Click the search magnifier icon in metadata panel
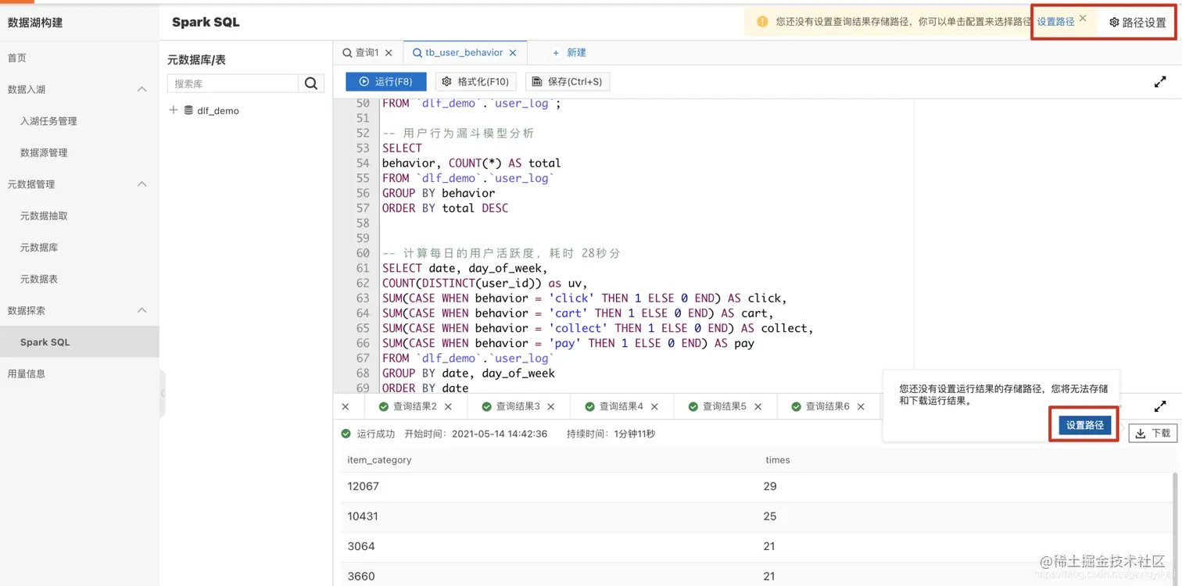Viewport: 1182px width, 586px height. (x=311, y=84)
